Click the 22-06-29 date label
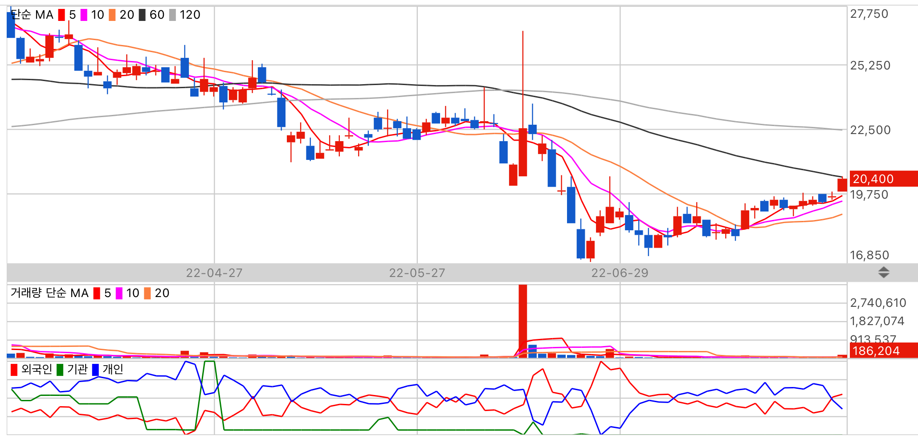This screenshot has width=918, height=440. [x=620, y=273]
